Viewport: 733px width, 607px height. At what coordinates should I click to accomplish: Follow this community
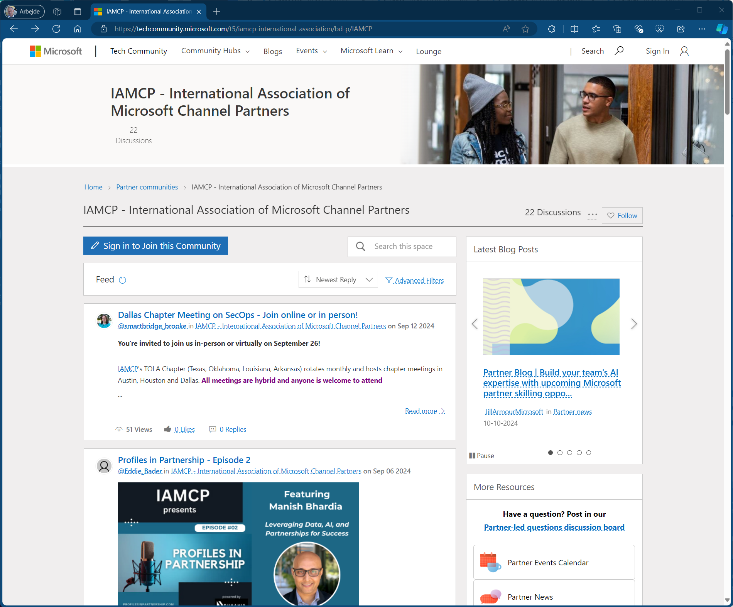622,216
